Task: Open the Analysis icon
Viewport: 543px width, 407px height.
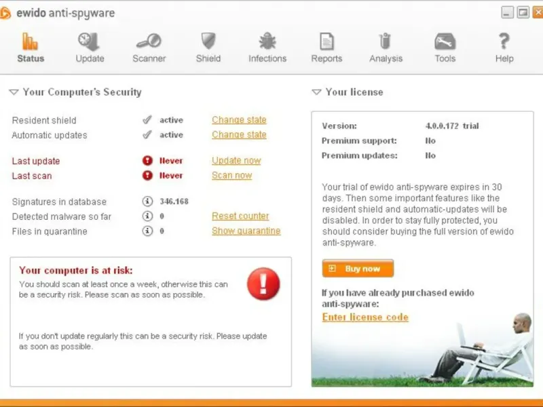Action: point(385,41)
